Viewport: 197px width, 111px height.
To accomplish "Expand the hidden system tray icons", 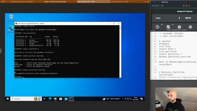I will click(x=123, y=99).
